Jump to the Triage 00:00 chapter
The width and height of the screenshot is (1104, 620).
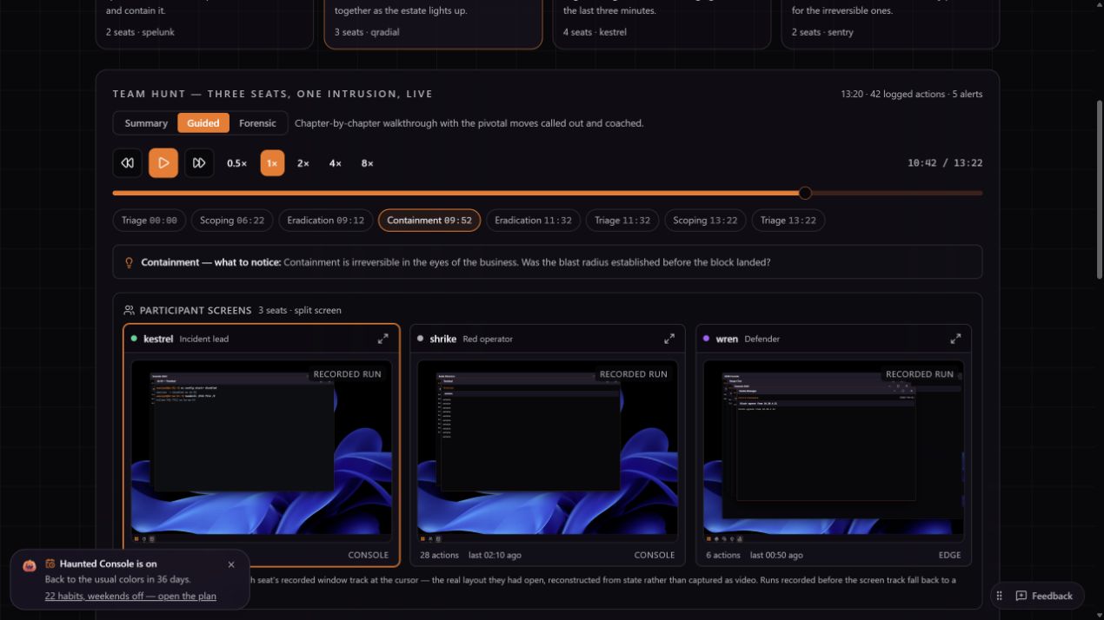tap(150, 221)
